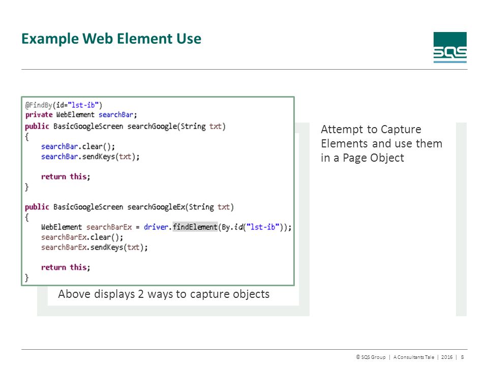Select the 'Example Web Element Use' title
488x366 pixels.
(x=111, y=39)
